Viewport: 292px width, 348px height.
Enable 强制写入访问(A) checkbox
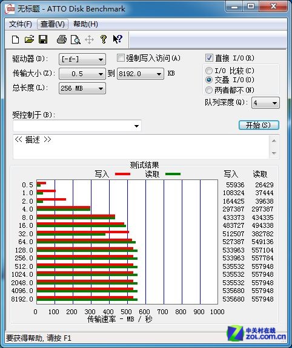[121, 58]
